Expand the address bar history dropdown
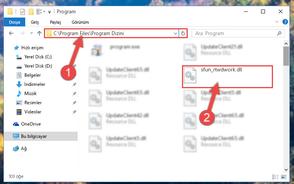Viewport: 294px width, 184px height. pyautogui.click(x=175, y=34)
